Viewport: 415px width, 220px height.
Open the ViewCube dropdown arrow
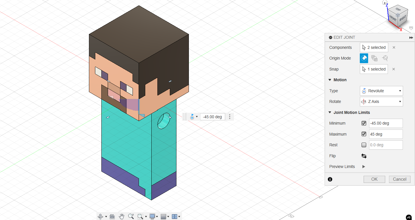[411, 28]
